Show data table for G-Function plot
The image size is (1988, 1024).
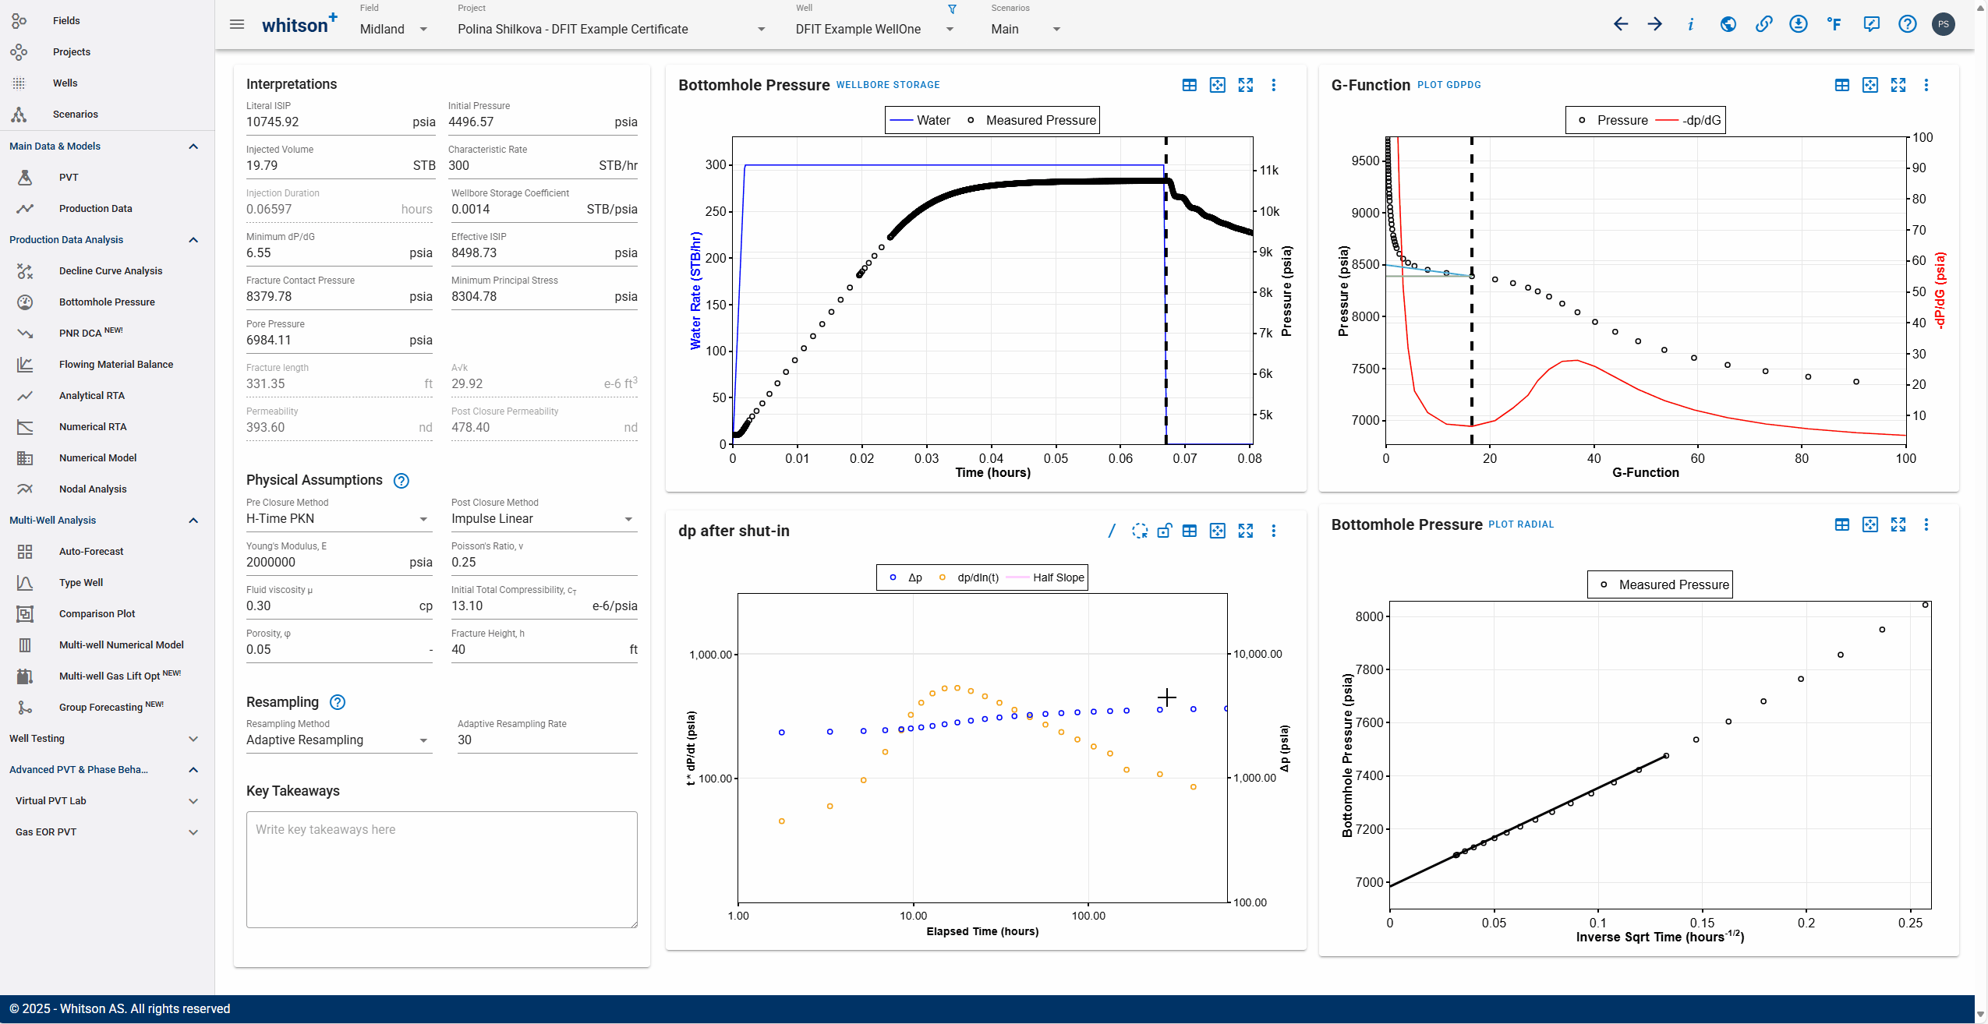[1842, 85]
